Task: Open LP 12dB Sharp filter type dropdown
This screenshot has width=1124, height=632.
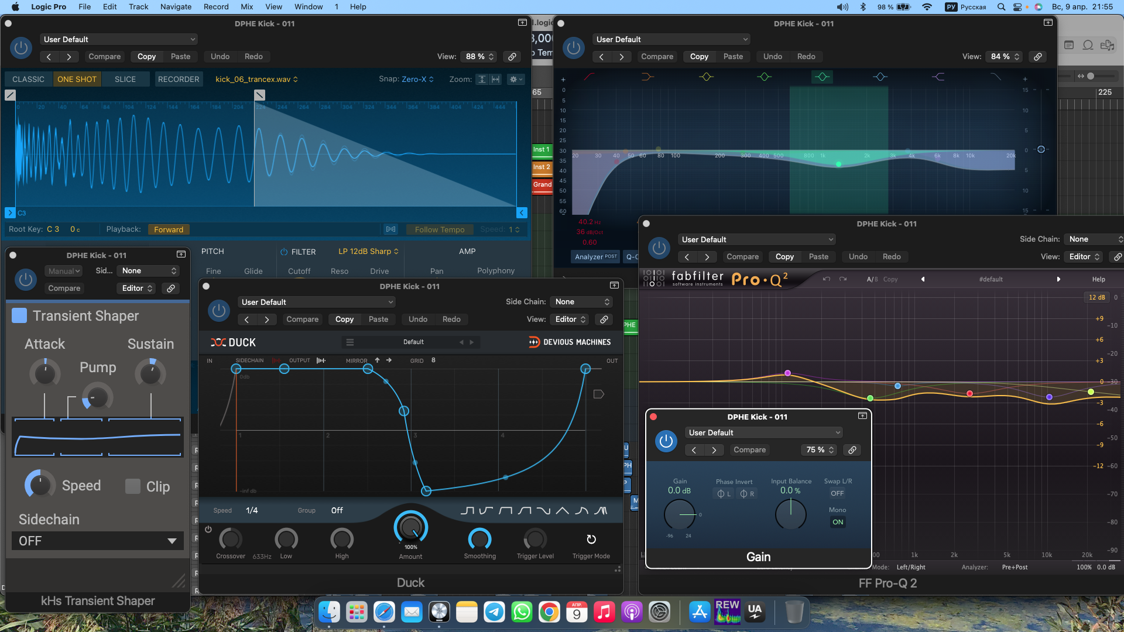Action: pyautogui.click(x=368, y=252)
